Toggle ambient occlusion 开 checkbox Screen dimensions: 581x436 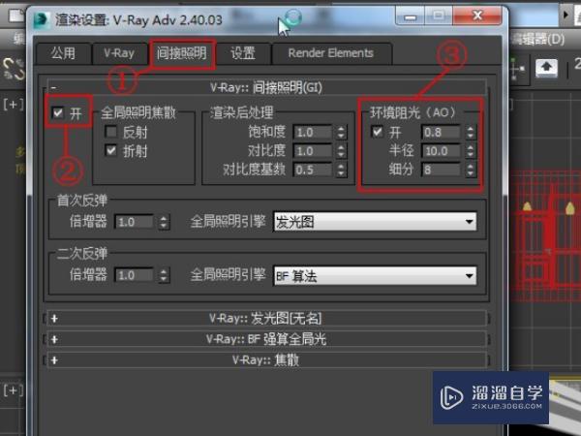coord(378,131)
